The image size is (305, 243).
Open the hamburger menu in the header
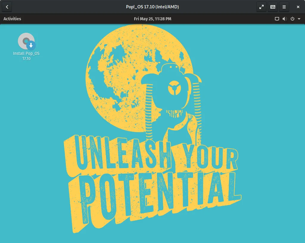[284, 7]
